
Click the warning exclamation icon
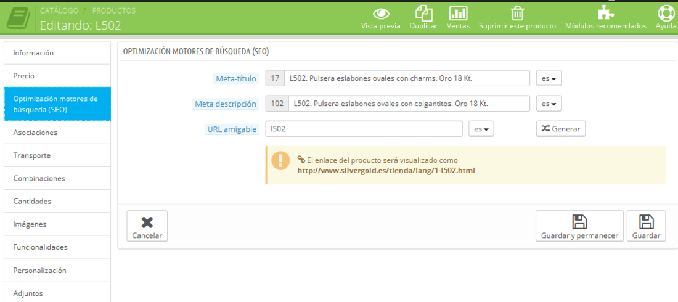(x=280, y=160)
